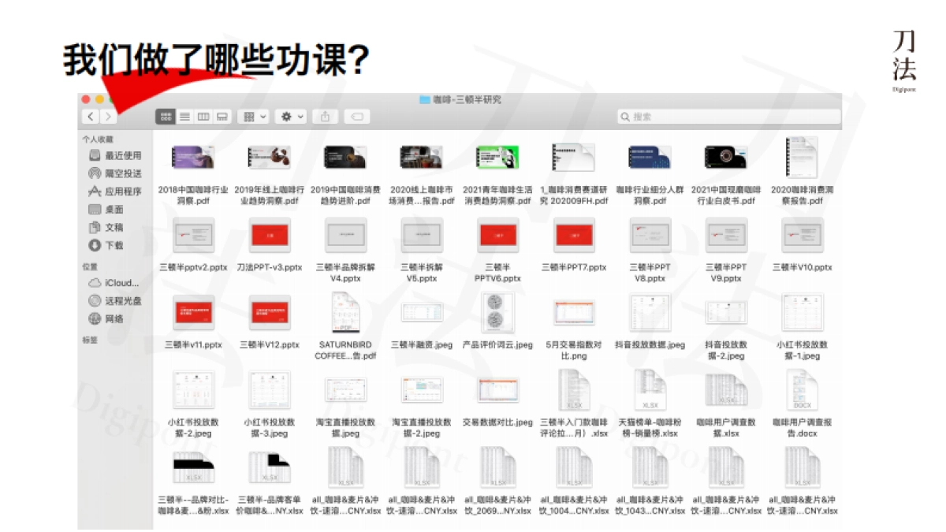
Task: Open the 2020咖啡消费洞察报告.pdf file
Action: (800, 158)
